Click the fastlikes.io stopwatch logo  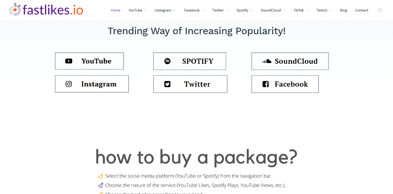tap(15, 10)
